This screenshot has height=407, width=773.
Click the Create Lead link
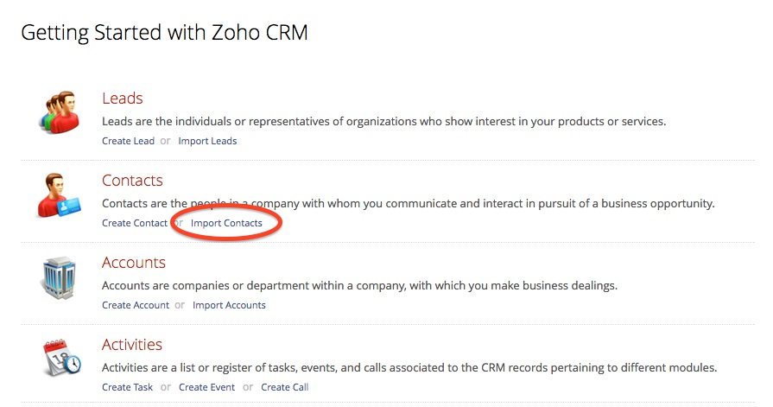tap(128, 141)
